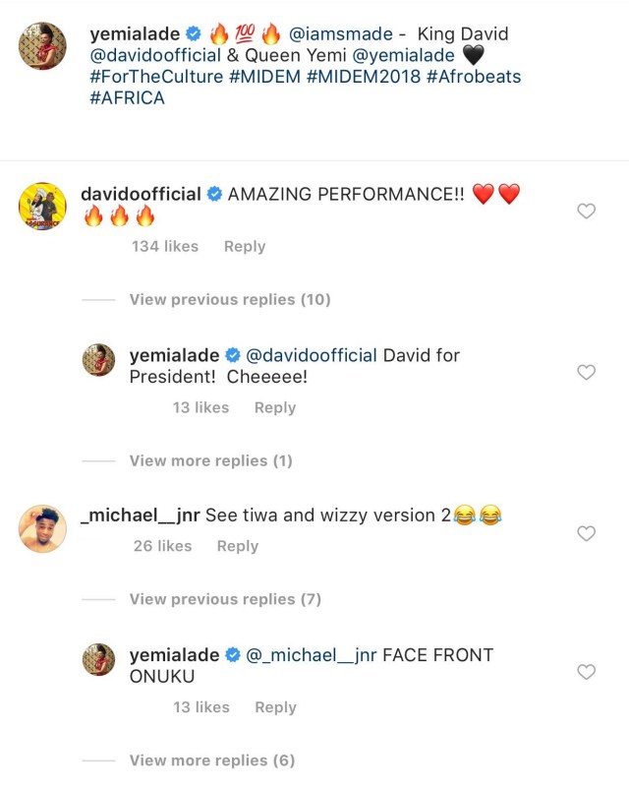Like _michael__jnr's tiwa and wizzy comment

(586, 533)
